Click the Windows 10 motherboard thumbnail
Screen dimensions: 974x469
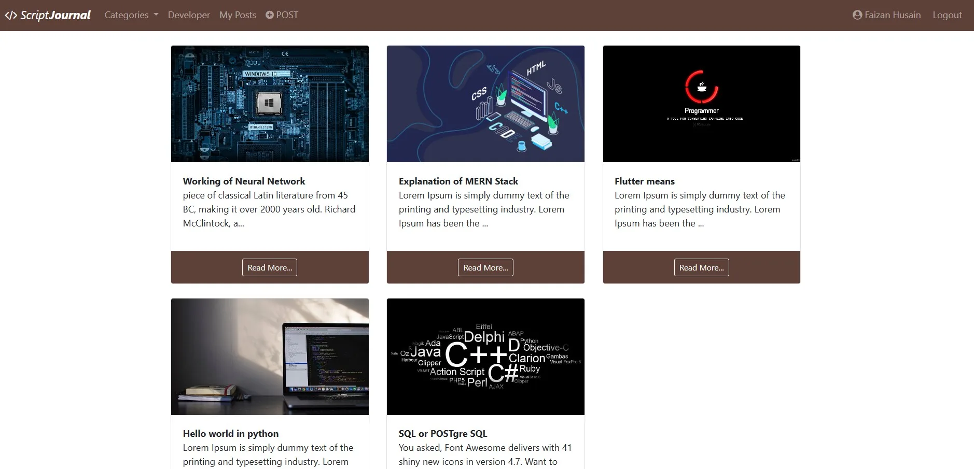click(x=270, y=104)
